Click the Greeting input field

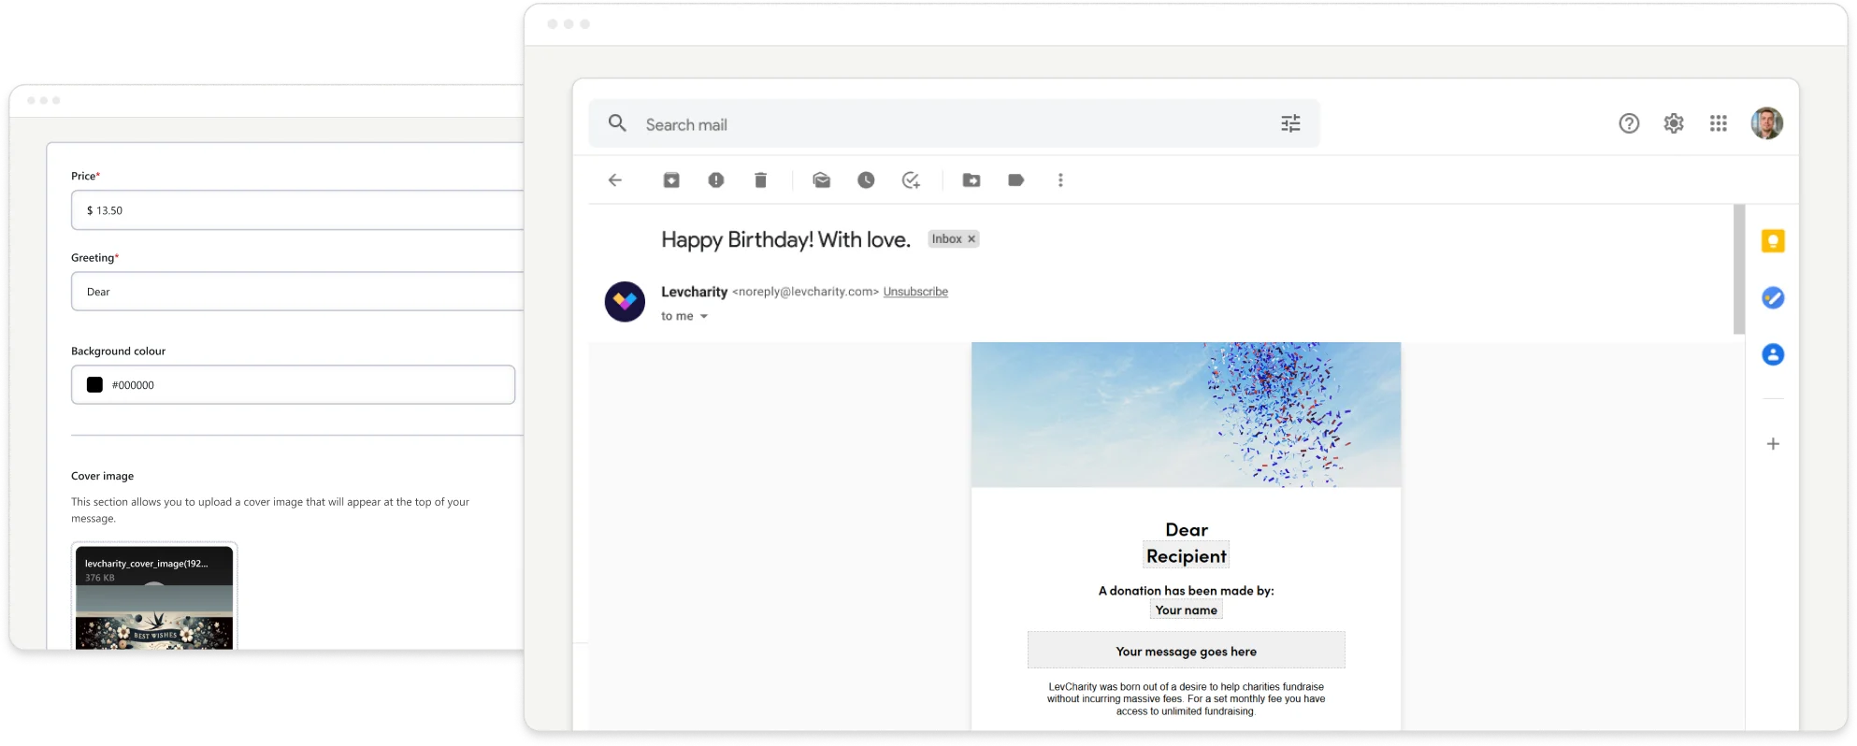point(297,292)
